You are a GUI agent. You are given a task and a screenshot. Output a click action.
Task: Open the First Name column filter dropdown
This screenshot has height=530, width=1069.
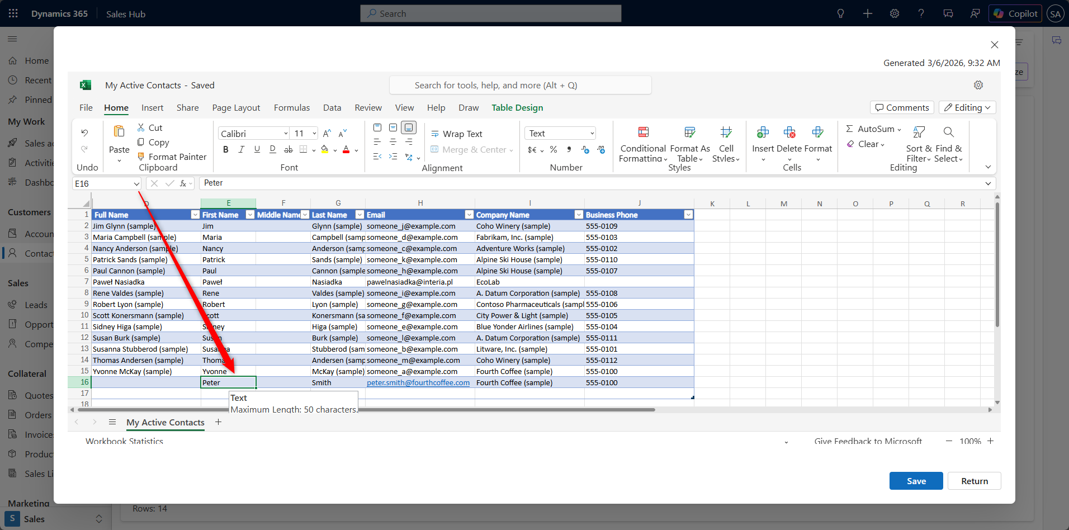250,215
